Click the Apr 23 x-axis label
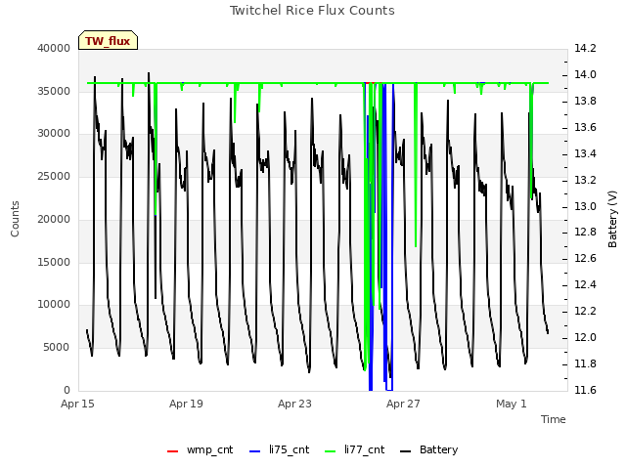626x469 pixels. (x=294, y=404)
